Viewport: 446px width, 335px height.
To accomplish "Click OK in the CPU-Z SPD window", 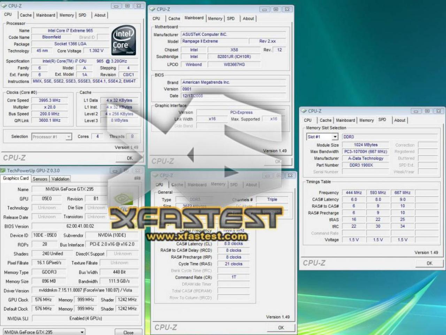I will pos(430,263).
